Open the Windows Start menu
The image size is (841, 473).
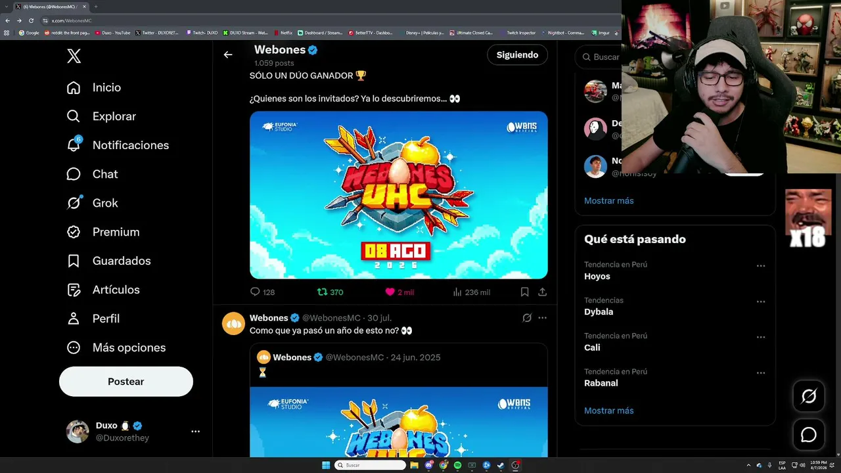click(x=326, y=465)
